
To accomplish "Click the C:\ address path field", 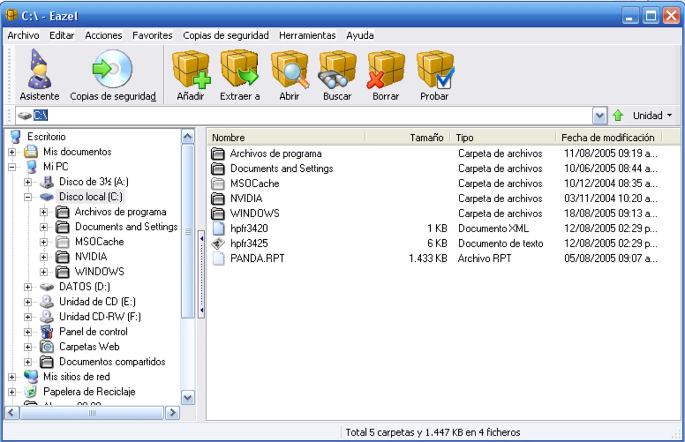I will click(312, 115).
